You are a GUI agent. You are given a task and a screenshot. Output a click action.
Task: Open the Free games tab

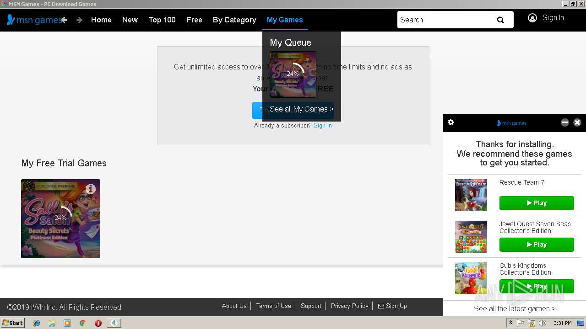click(194, 20)
